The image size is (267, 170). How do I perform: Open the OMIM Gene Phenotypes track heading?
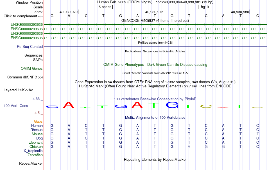pos(155,64)
